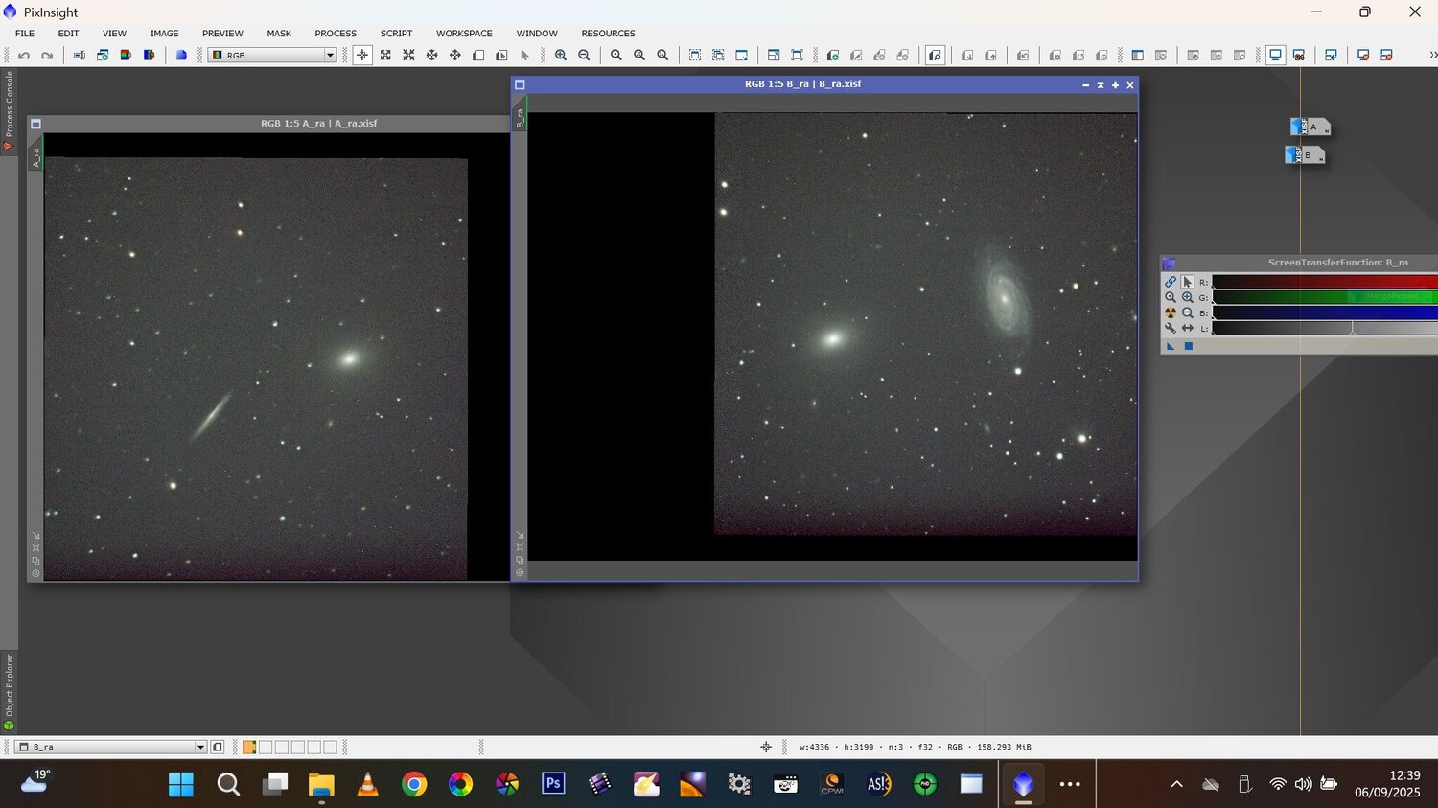Select the Readout cursor mode tool
1438x808 pixels.
click(x=362, y=56)
